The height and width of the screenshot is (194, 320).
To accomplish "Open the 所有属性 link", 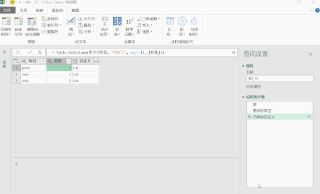I will (253, 86).
